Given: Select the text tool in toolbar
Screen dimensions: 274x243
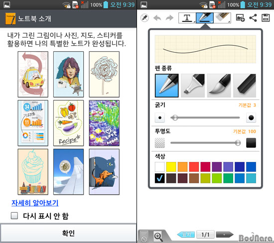Looking at the screenshot, I should (x=187, y=18).
